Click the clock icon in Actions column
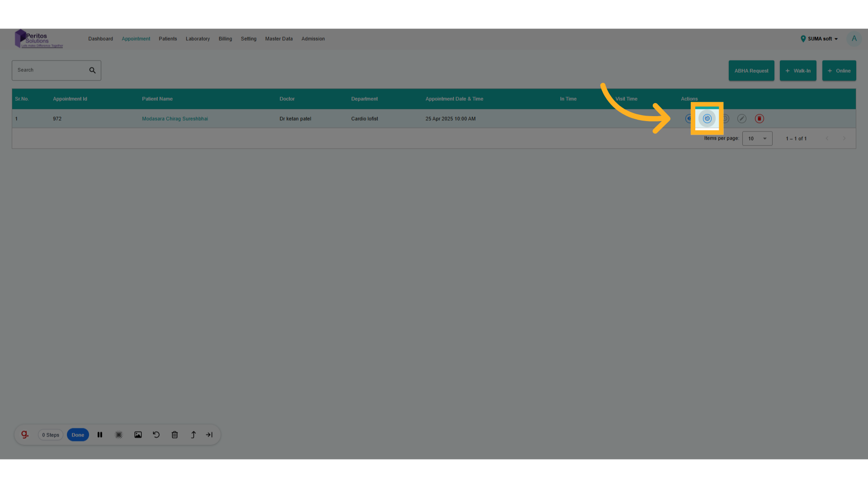Screen dimensions: 868x488 [725, 118]
